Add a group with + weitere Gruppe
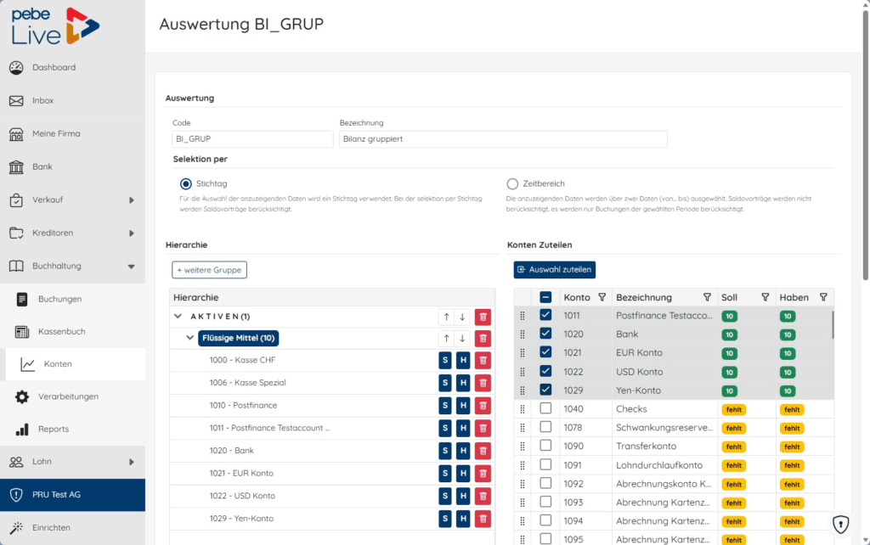This screenshot has width=870, height=545. coord(209,270)
